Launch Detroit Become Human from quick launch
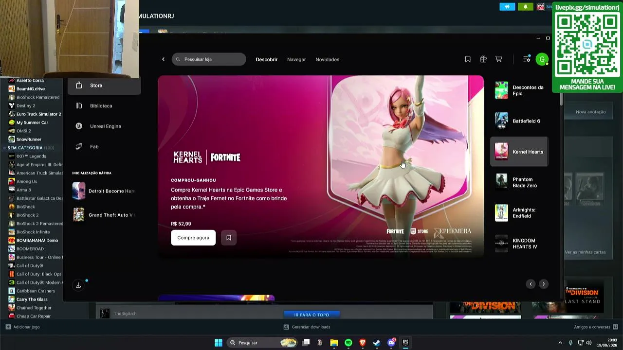Screen dimensions: 623x350 tap(104, 191)
